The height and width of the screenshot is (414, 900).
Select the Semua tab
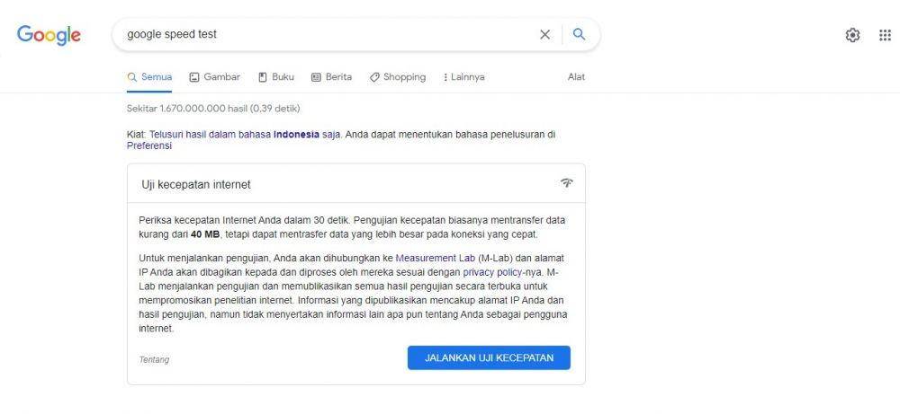tap(149, 76)
